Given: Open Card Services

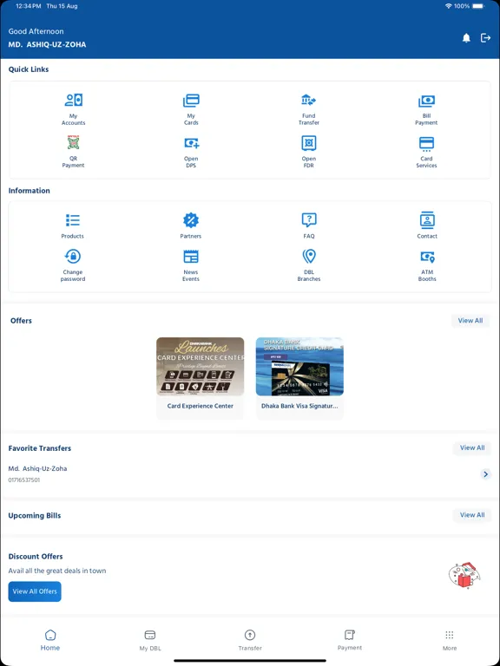Looking at the screenshot, I should (426, 152).
